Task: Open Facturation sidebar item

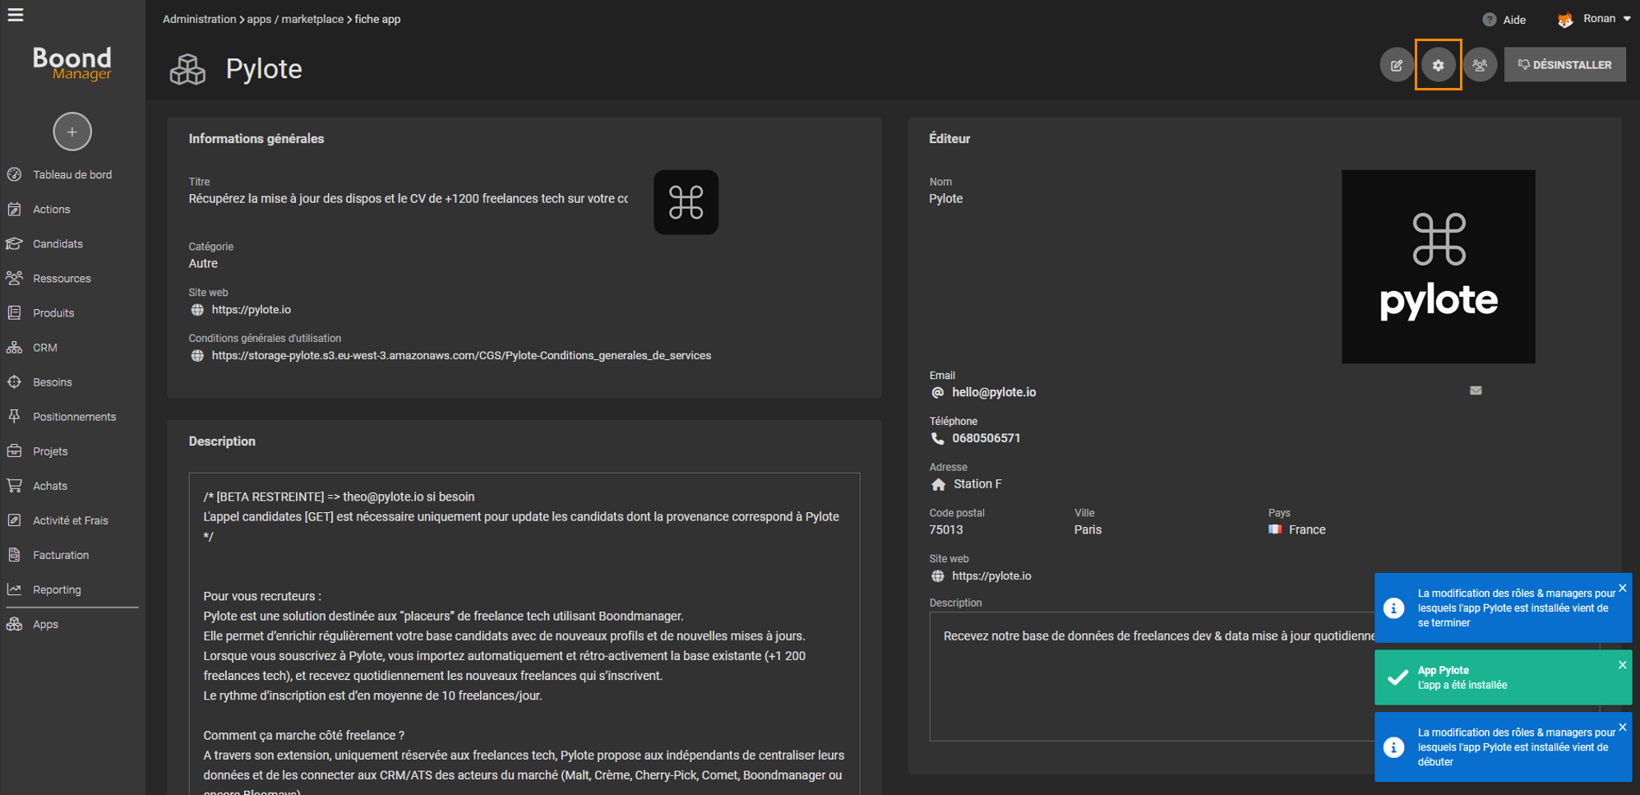Action: [61, 555]
